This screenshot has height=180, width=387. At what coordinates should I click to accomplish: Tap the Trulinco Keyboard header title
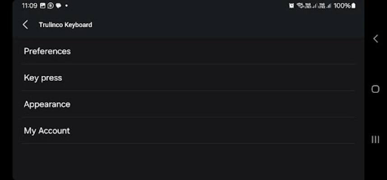(65, 25)
